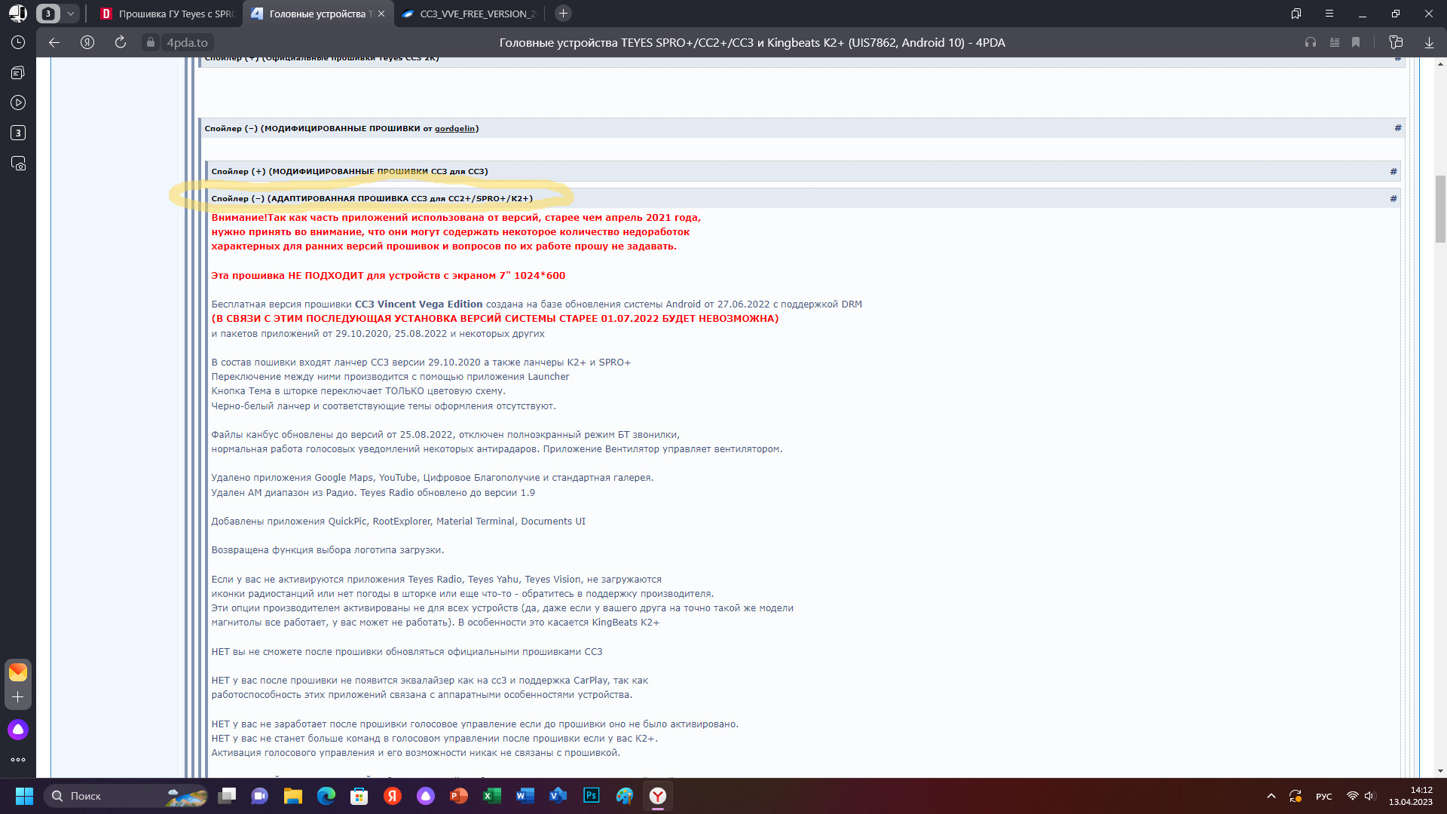Viewport: 1447px width, 814px height.
Task: Launch Paint from the taskbar
Action: click(x=625, y=796)
